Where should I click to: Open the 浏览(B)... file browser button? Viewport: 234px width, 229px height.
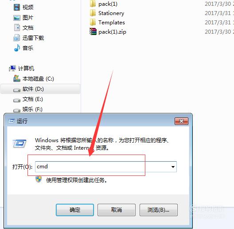pos(159,210)
